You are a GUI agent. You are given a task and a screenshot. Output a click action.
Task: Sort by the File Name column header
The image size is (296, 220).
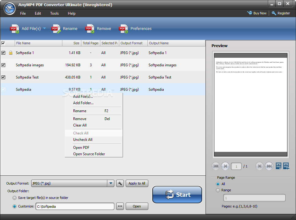click(39, 43)
